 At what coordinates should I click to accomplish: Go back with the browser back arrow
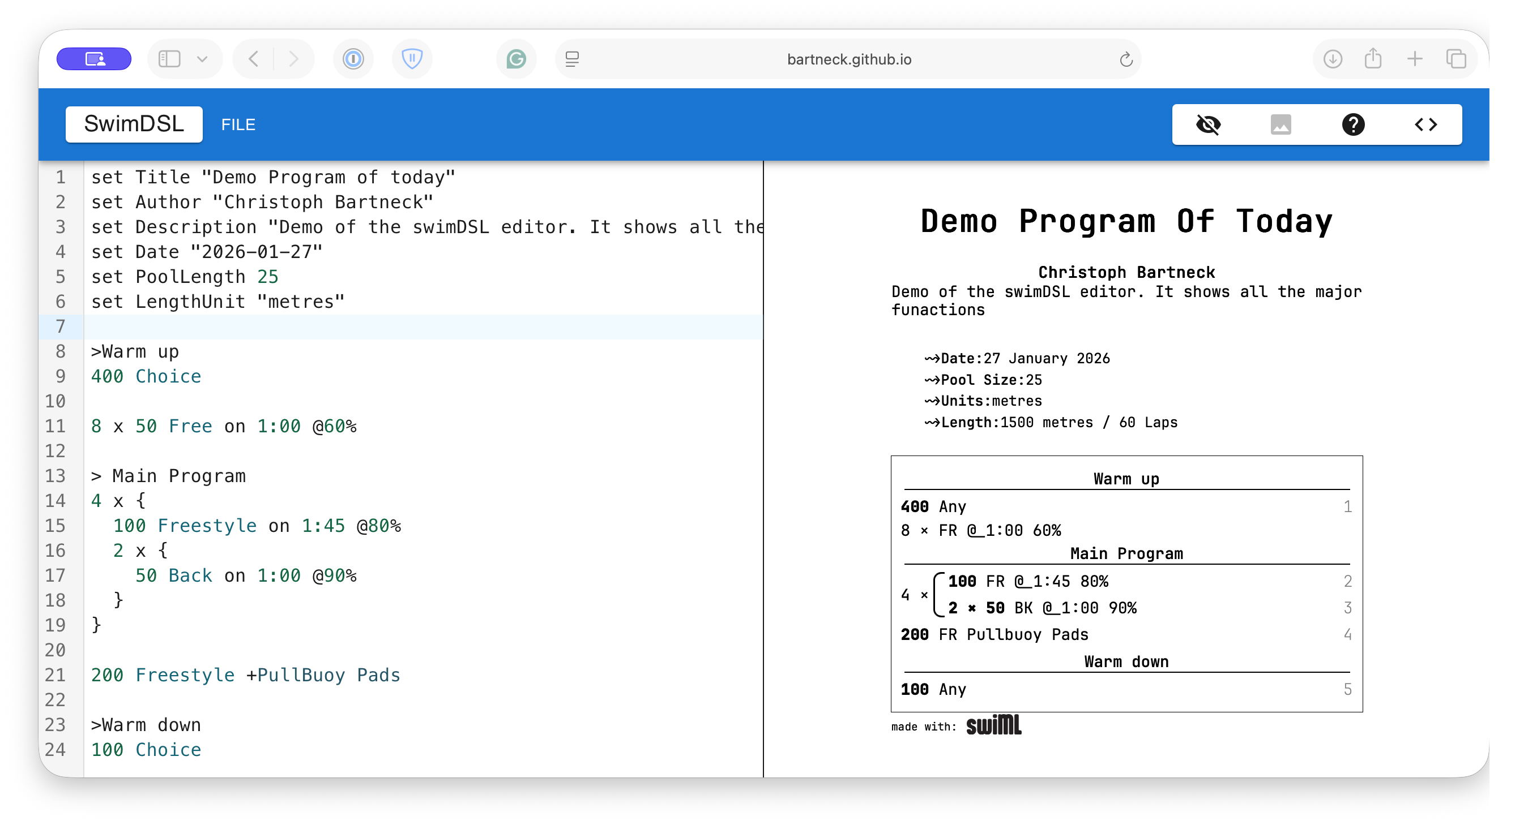[x=254, y=59]
